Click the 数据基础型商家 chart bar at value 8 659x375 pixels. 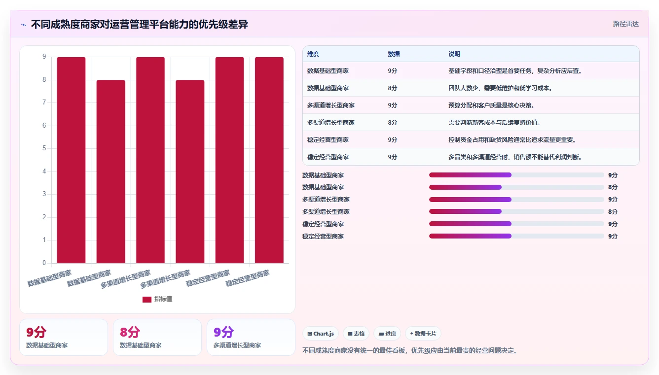click(x=111, y=171)
